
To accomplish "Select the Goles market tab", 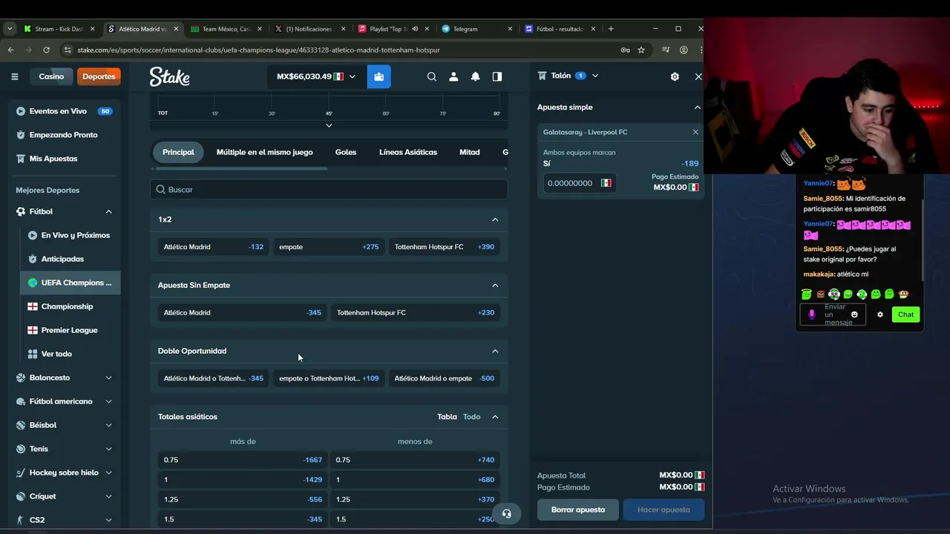I will (346, 152).
